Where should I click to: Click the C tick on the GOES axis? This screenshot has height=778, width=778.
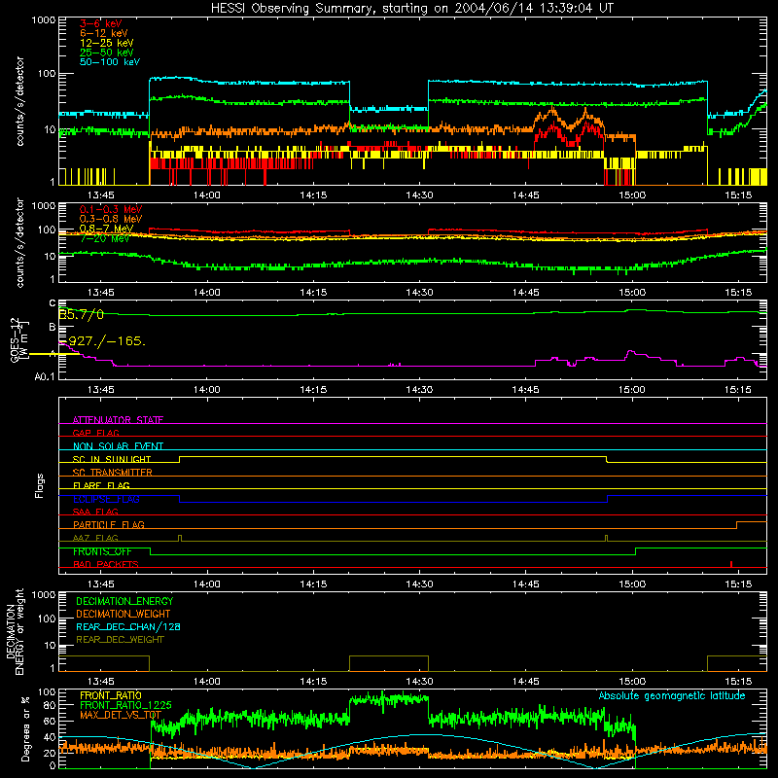(53, 303)
